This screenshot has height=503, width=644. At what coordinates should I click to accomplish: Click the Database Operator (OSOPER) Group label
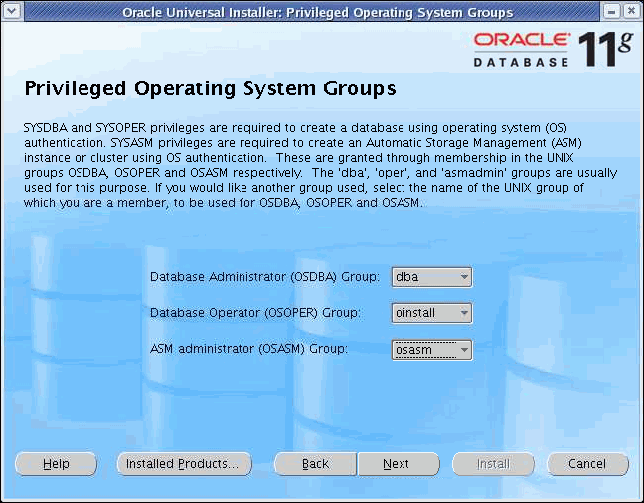(254, 313)
